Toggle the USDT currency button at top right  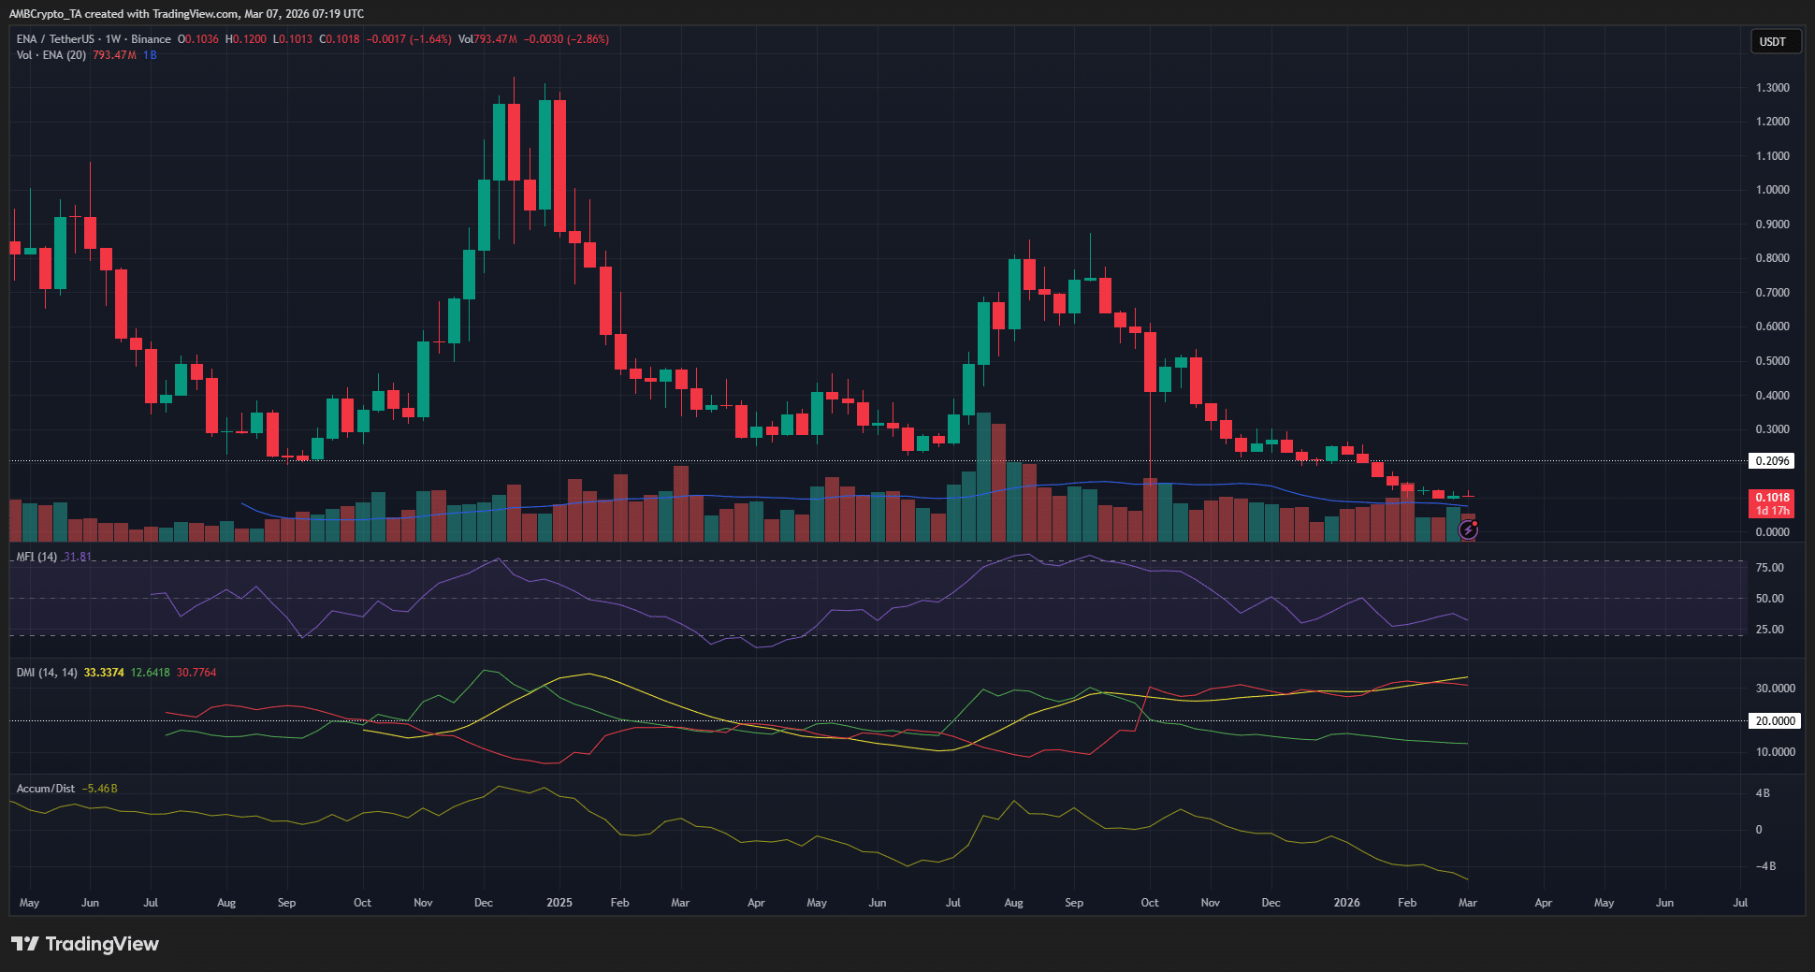coord(1775,41)
